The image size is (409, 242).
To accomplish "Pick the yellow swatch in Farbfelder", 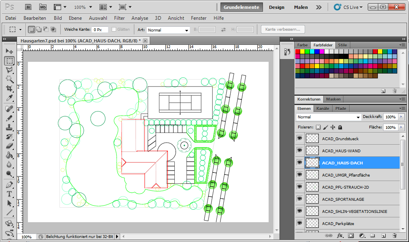I will click(303, 52).
